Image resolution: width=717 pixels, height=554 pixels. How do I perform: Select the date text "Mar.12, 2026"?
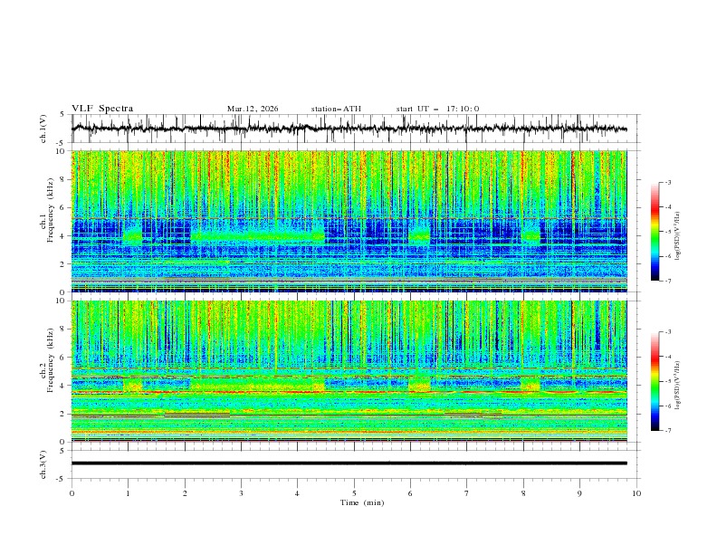[x=253, y=109]
